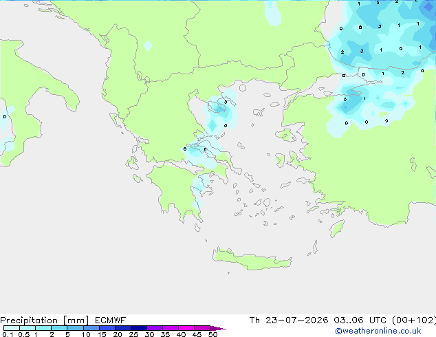This screenshot has width=436, height=337.
Task: Click the "03..06 UTC" time range text
Action: (x=360, y=320)
